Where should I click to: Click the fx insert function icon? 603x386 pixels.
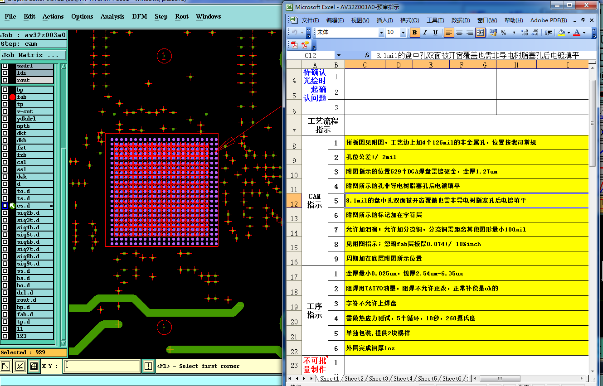click(367, 55)
